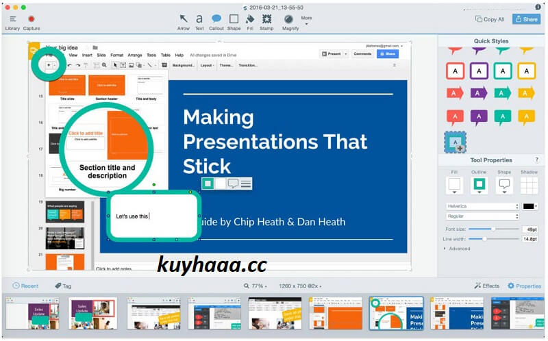Pick the teal square callout quick style

503,71
